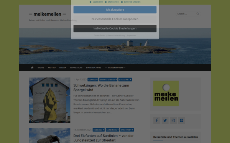Image resolution: width=230 pixels, height=143 pixels.
Task: Open Drei Elefanten auf Sardinien article title
Action: pos(103,138)
